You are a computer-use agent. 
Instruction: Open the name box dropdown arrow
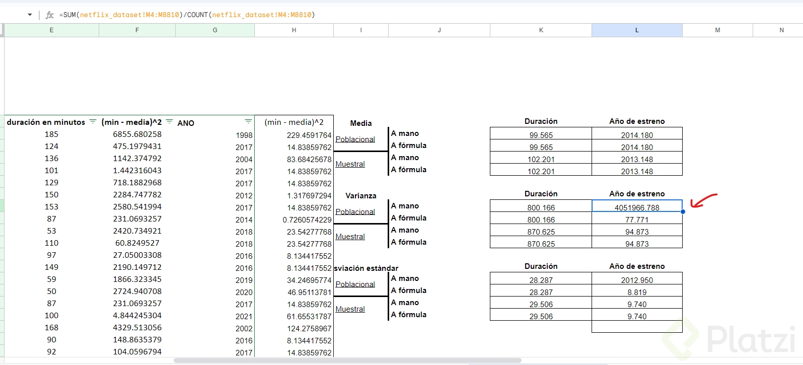30,15
